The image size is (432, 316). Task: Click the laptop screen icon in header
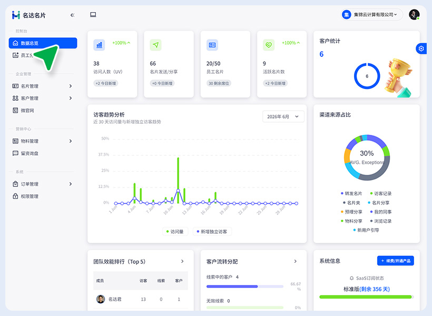tap(93, 15)
